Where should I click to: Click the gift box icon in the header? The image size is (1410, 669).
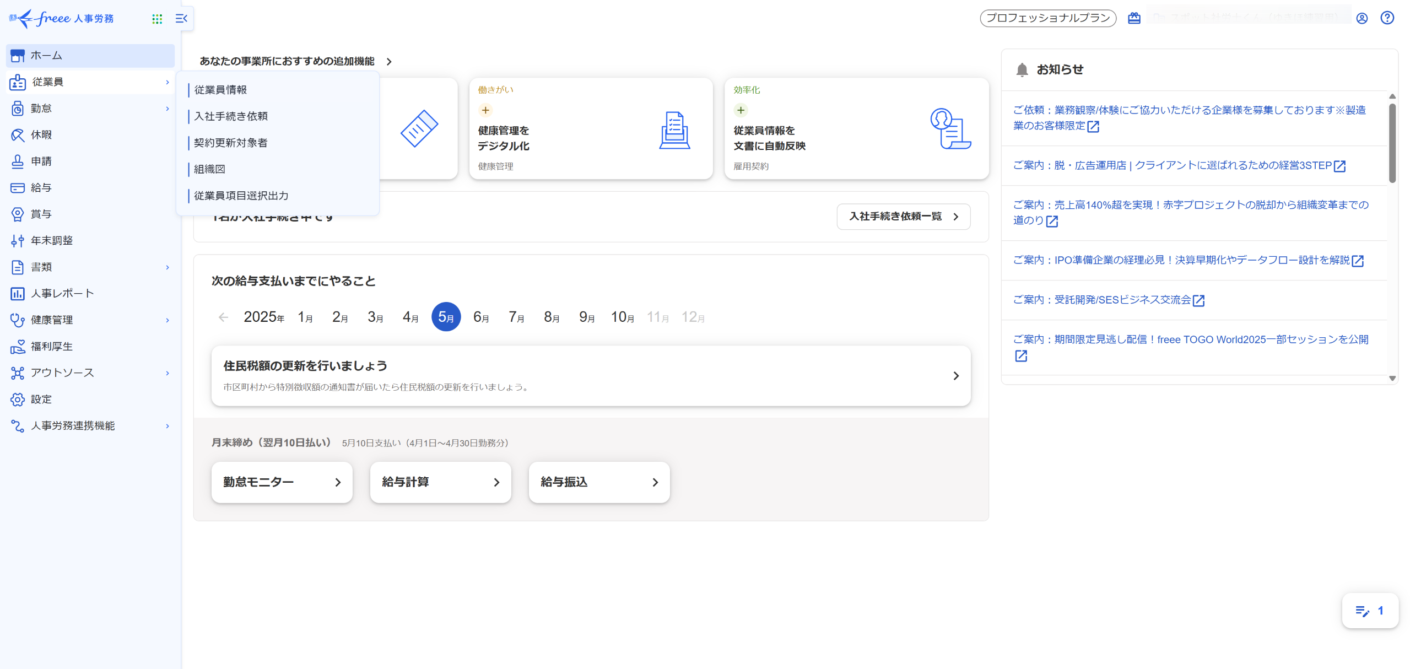[1133, 18]
